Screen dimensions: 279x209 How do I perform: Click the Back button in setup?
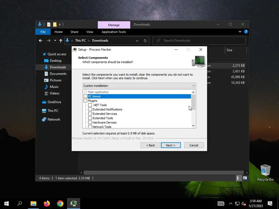tap(150, 145)
